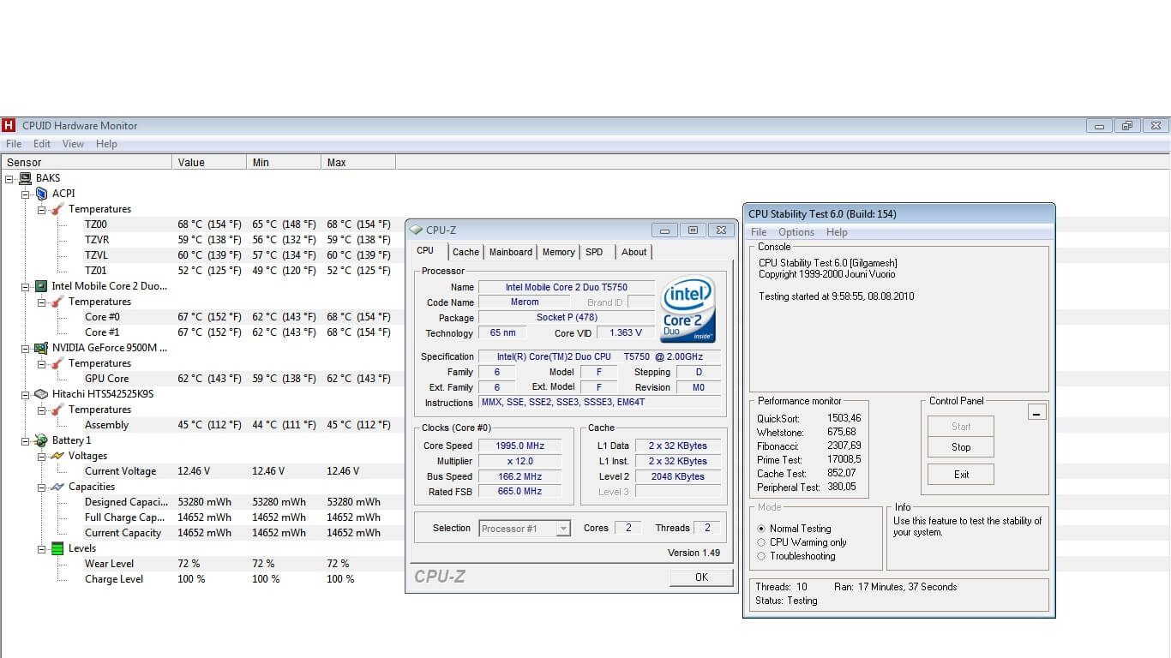1171x658 pixels.
Task: Click the BAKS computer icon in tree
Action: coord(25,178)
